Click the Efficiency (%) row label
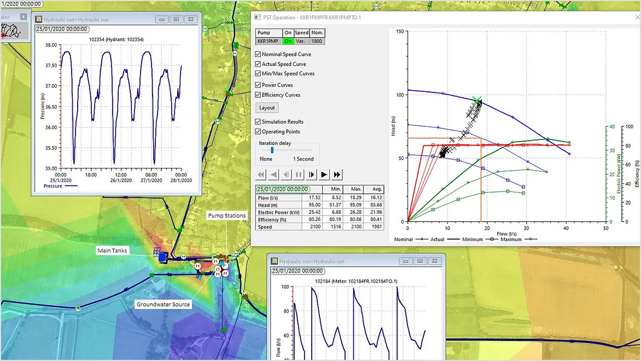The width and height of the screenshot is (641, 361). [272, 219]
